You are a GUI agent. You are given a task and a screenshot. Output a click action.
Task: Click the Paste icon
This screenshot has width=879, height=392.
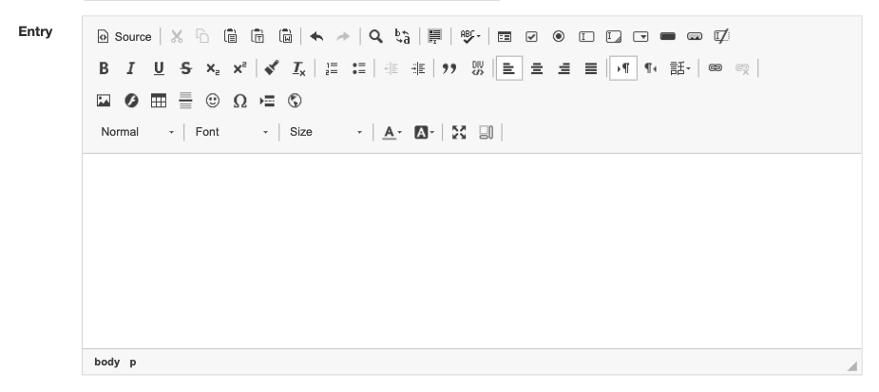tap(230, 36)
